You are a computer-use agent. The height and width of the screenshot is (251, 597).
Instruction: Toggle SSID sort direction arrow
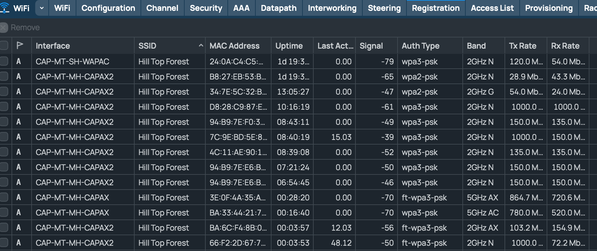[x=201, y=46]
